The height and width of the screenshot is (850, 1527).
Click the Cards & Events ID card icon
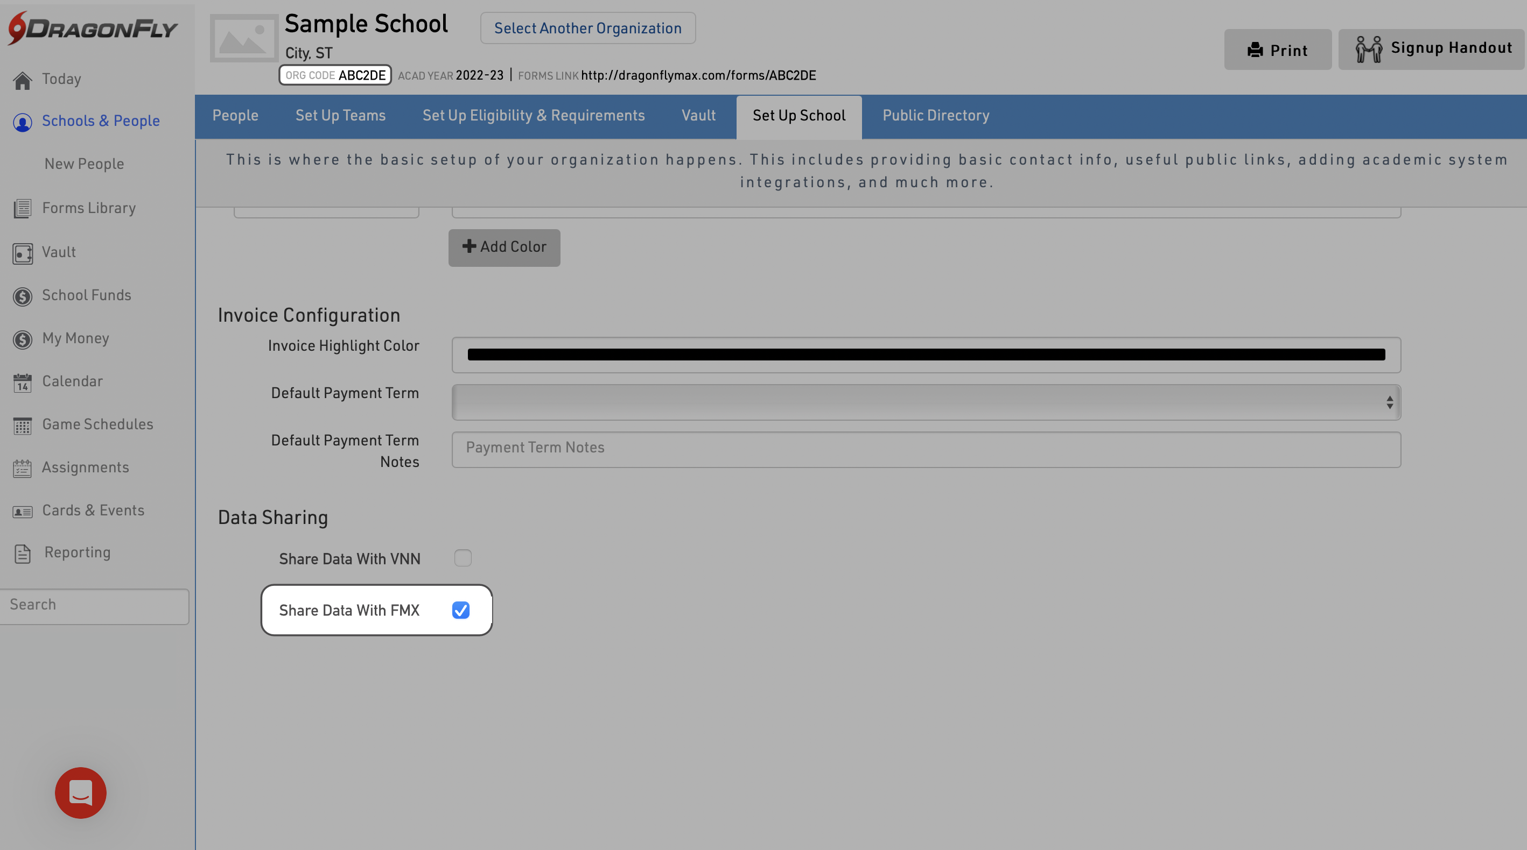pyautogui.click(x=23, y=511)
